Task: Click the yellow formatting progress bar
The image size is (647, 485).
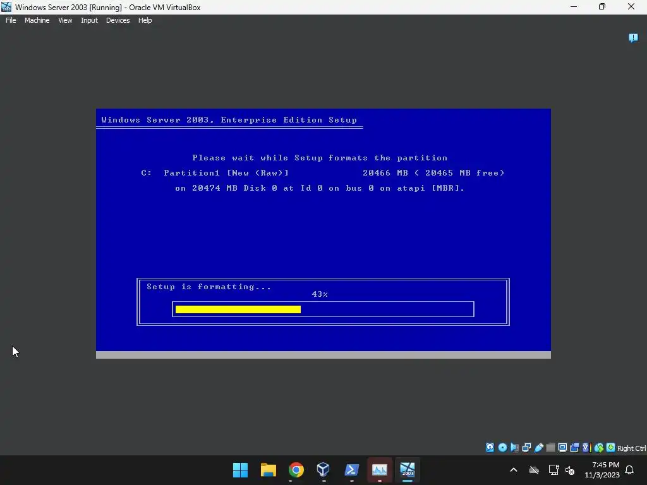Action: pyautogui.click(x=238, y=309)
